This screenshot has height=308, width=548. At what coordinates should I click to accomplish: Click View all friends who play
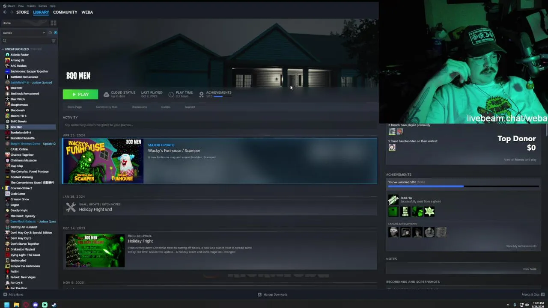[x=520, y=160]
